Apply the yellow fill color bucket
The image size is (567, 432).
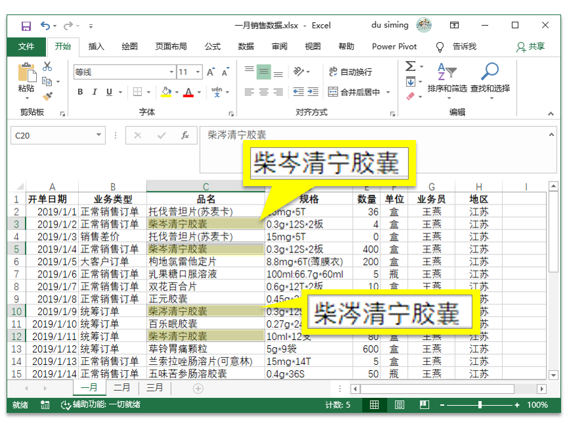tap(166, 92)
